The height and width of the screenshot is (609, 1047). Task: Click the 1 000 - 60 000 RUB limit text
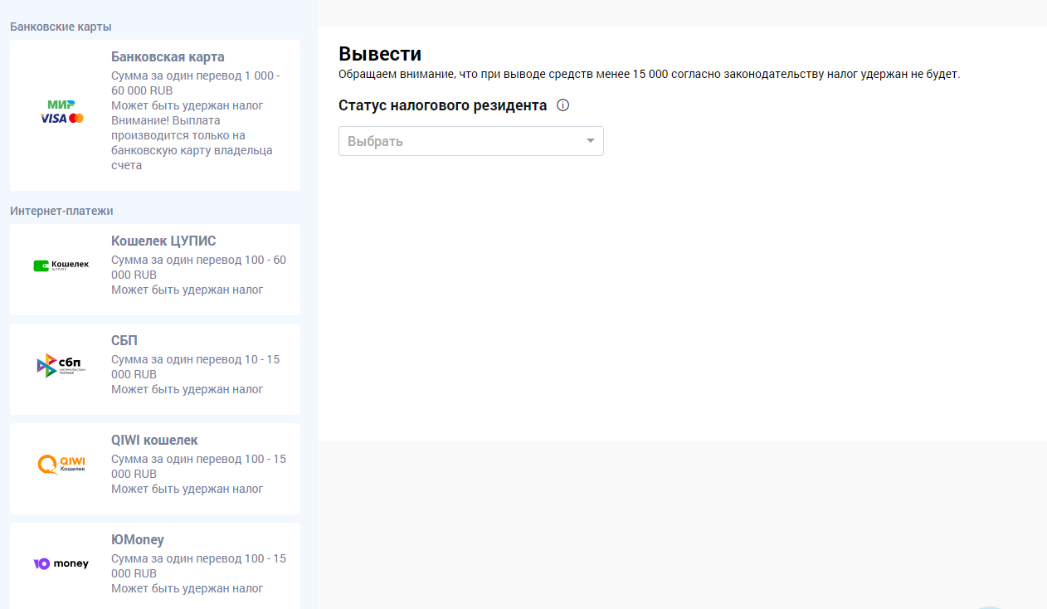coord(196,83)
